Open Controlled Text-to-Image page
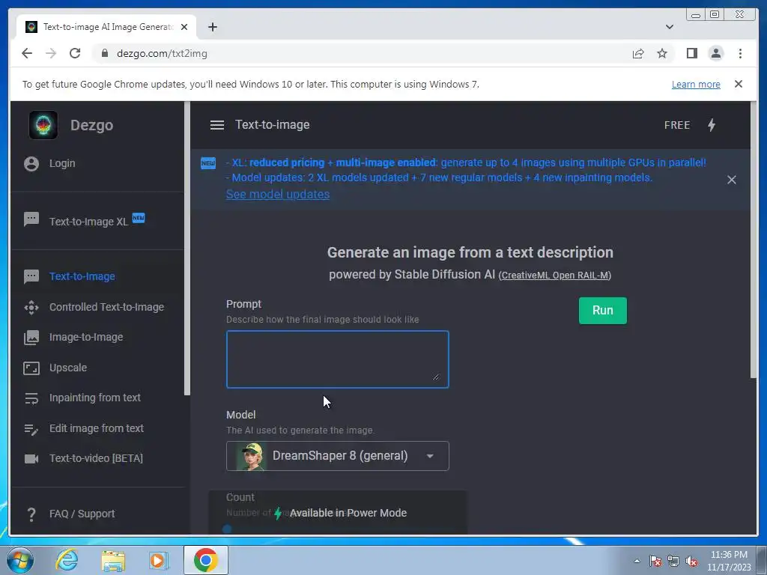The width and height of the screenshot is (767, 575). (106, 307)
